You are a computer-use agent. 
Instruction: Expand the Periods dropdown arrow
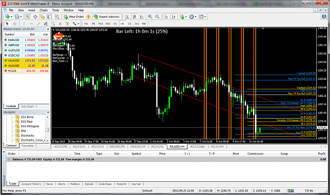coord(195,17)
